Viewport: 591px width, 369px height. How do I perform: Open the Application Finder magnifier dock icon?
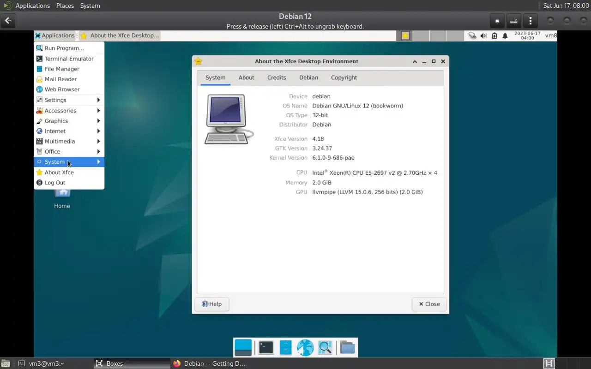point(325,348)
